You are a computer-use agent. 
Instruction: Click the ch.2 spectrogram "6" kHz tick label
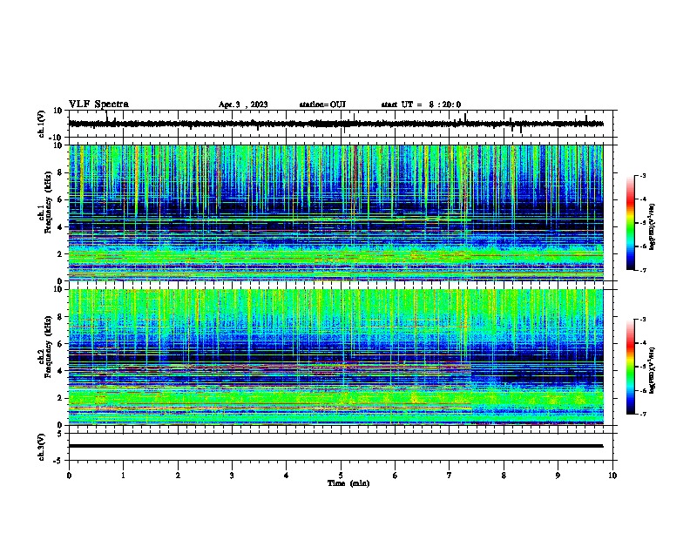point(61,344)
